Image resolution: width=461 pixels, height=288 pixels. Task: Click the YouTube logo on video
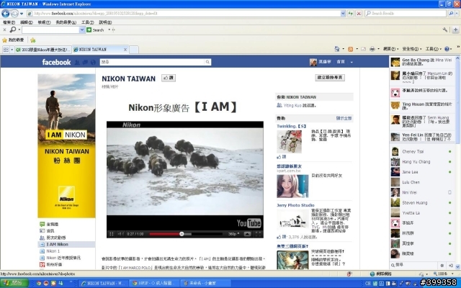click(x=249, y=223)
